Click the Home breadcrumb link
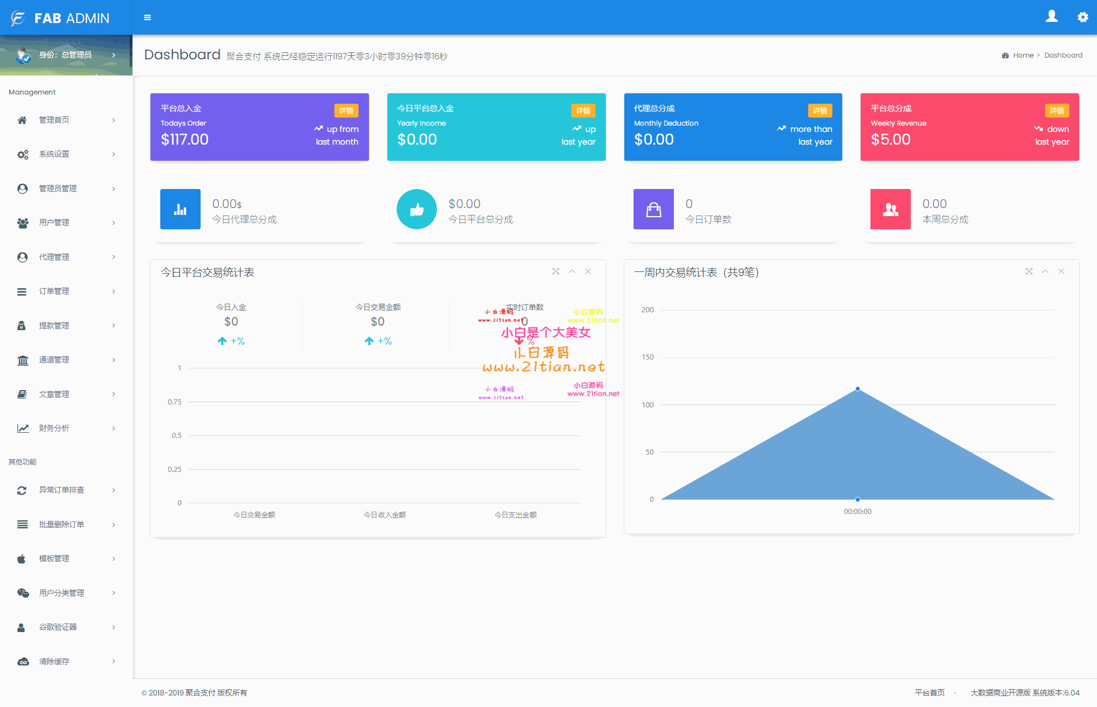The image size is (1097, 707). click(1023, 55)
